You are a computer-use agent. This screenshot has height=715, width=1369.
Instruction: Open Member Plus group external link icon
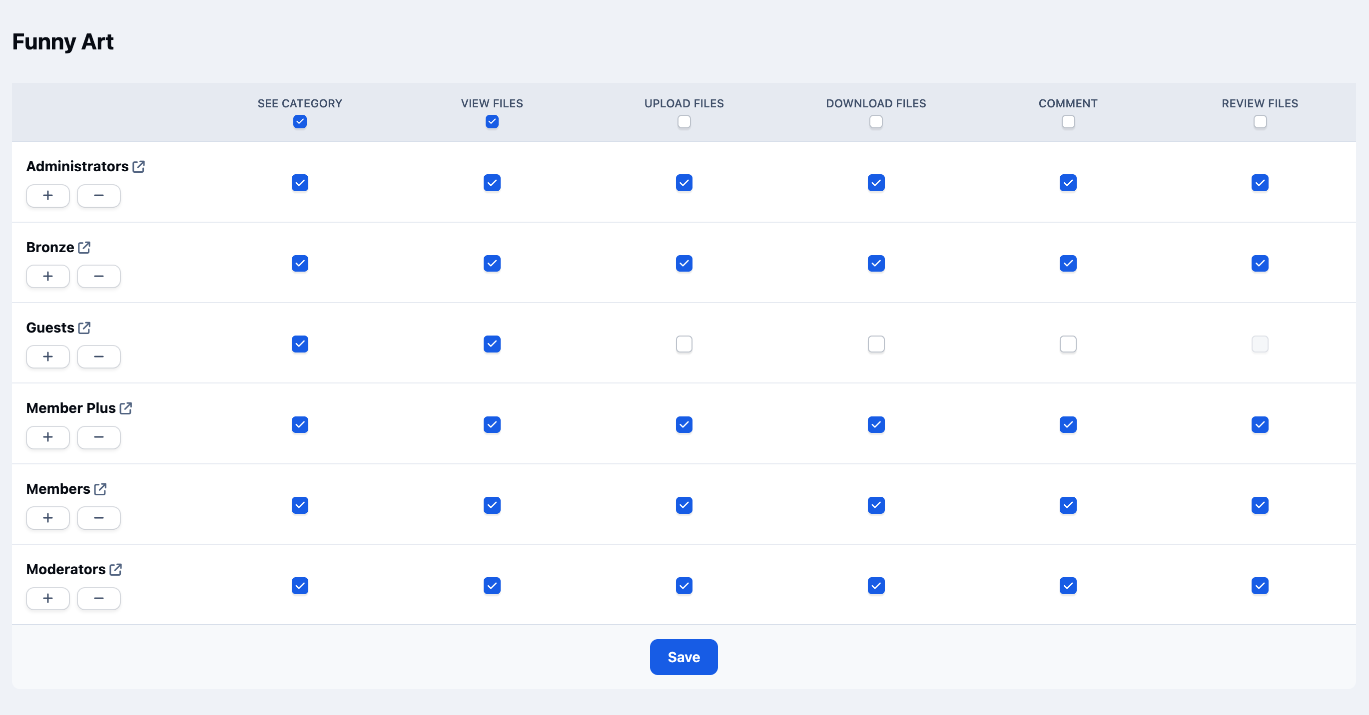pyautogui.click(x=125, y=408)
